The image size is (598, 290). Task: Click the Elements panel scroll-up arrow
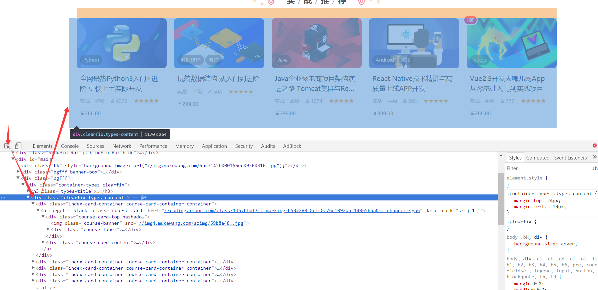pos(501,155)
